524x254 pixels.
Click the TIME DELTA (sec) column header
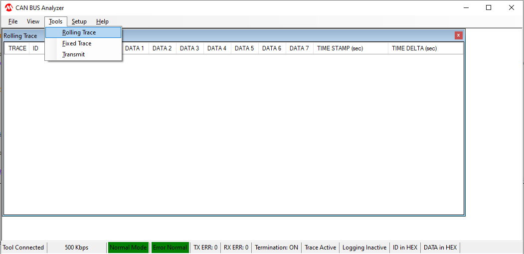(x=425, y=48)
